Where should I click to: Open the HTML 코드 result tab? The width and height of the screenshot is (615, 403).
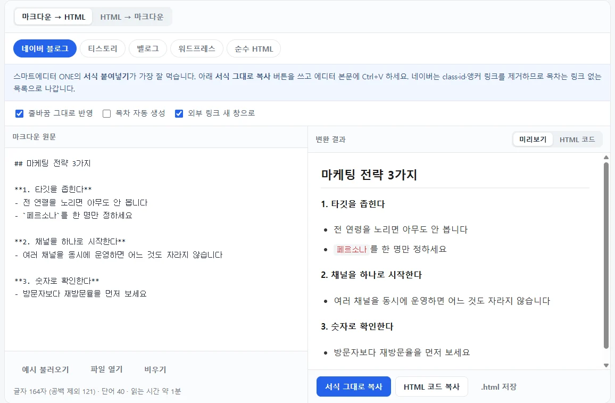pyautogui.click(x=577, y=139)
